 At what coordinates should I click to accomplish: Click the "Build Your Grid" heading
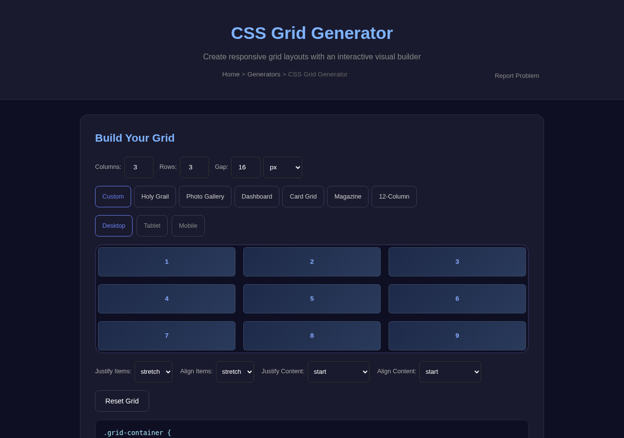pyautogui.click(x=135, y=138)
